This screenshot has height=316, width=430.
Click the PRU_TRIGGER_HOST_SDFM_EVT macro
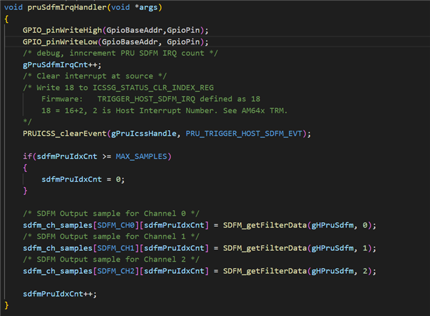244,134
